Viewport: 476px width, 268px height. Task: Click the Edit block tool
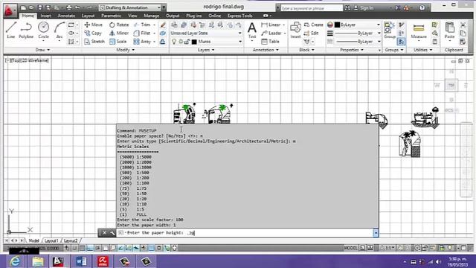coord(311,33)
